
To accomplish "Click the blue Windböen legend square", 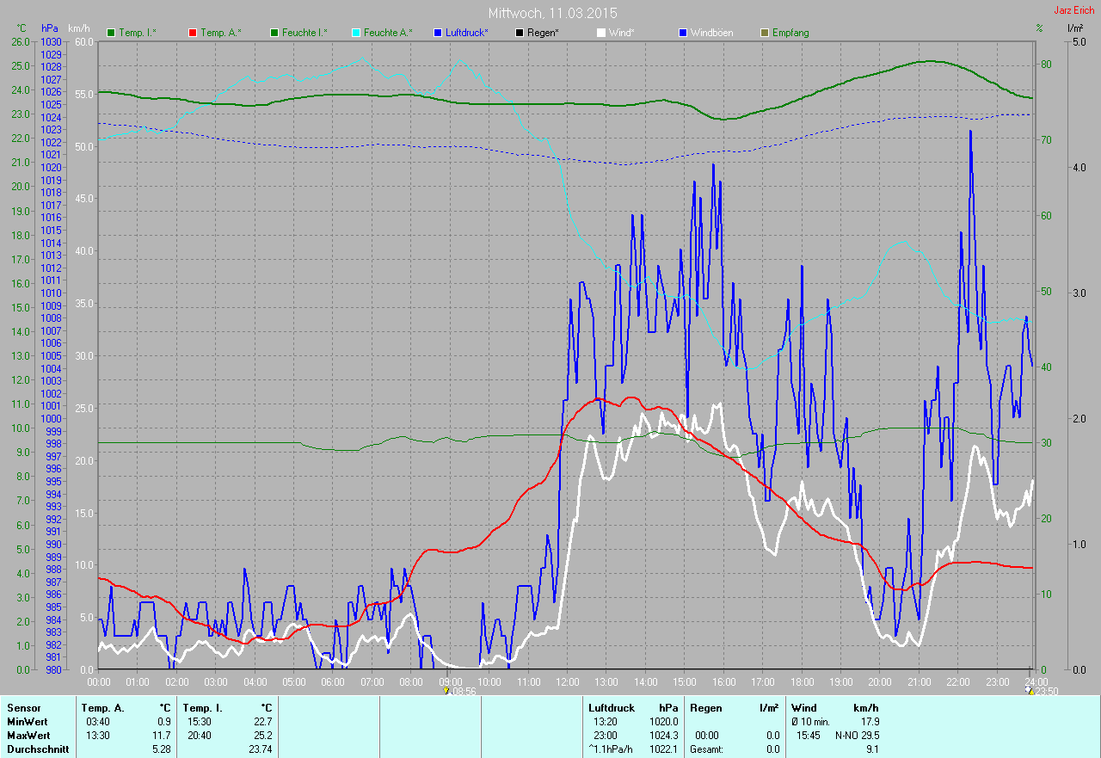I will [x=683, y=33].
